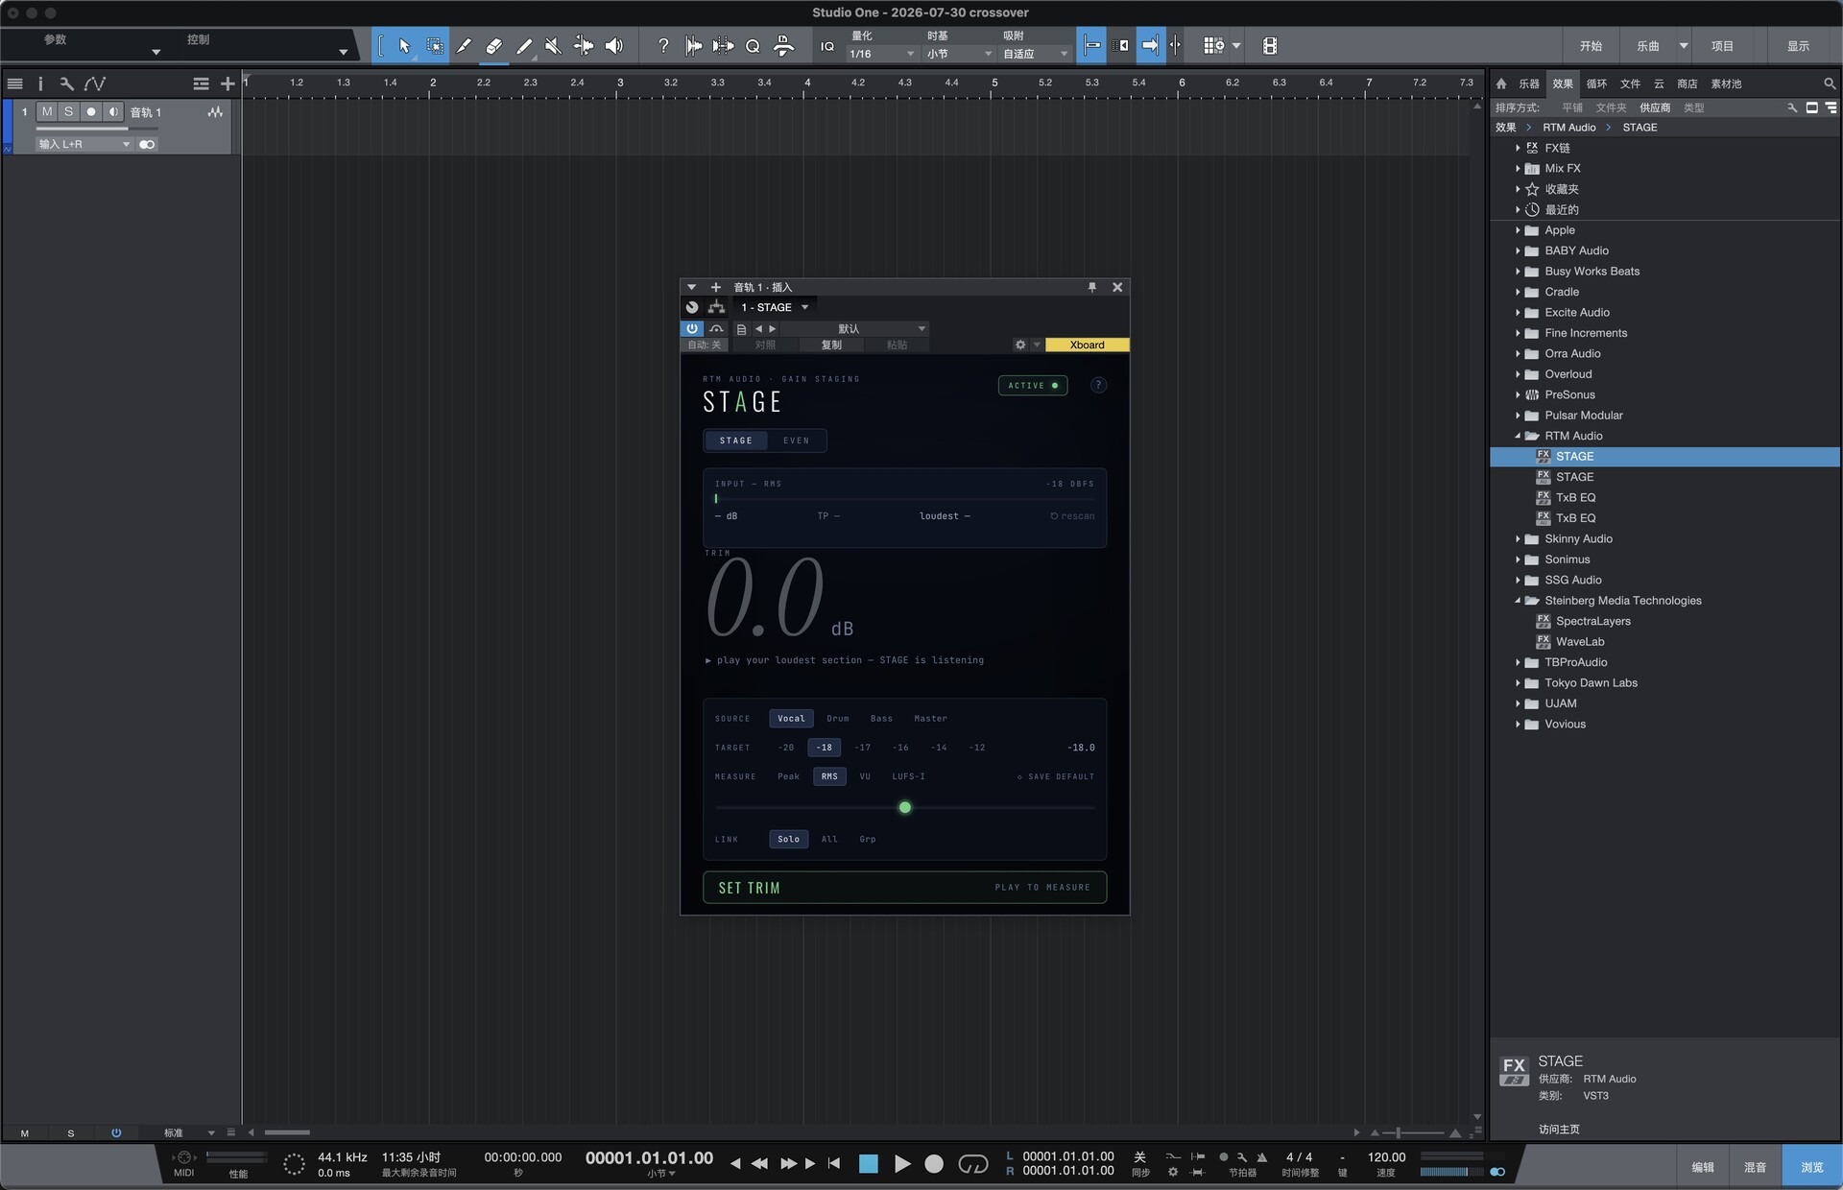
Task: Mute track 音轨 1
Action: (47, 112)
